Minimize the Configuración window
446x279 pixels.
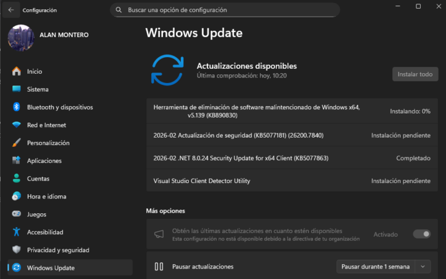(398, 6)
